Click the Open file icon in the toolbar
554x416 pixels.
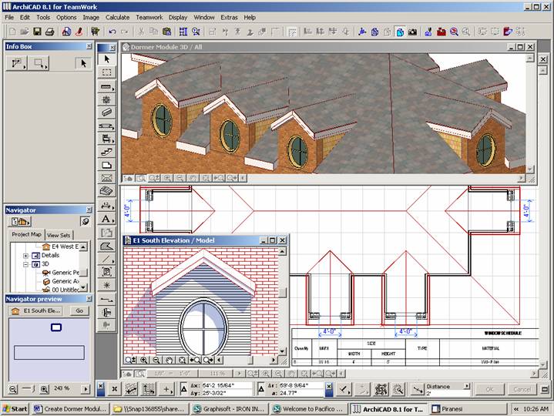tap(25, 32)
